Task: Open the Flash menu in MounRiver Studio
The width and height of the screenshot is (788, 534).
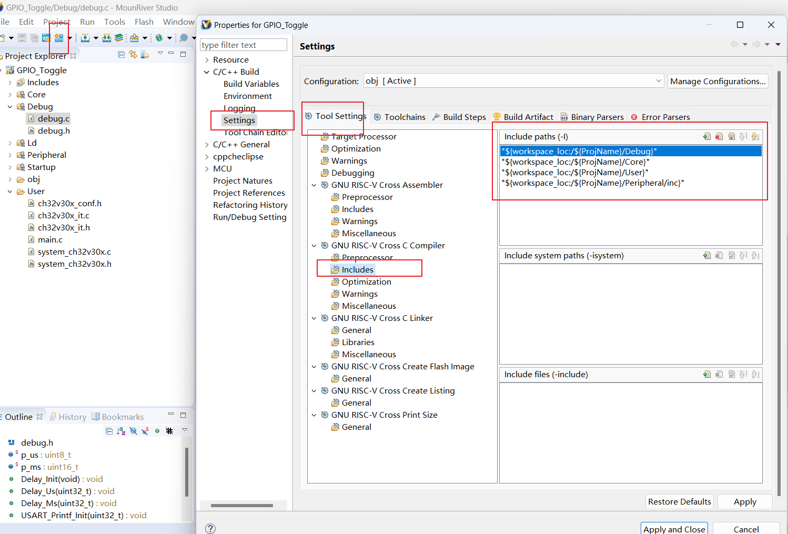Action: tap(144, 22)
